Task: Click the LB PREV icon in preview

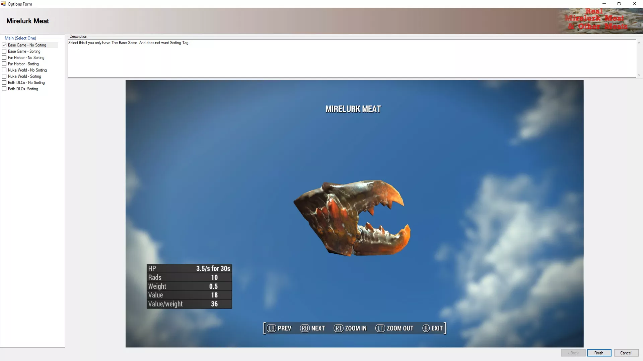Action: [x=271, y=328]
